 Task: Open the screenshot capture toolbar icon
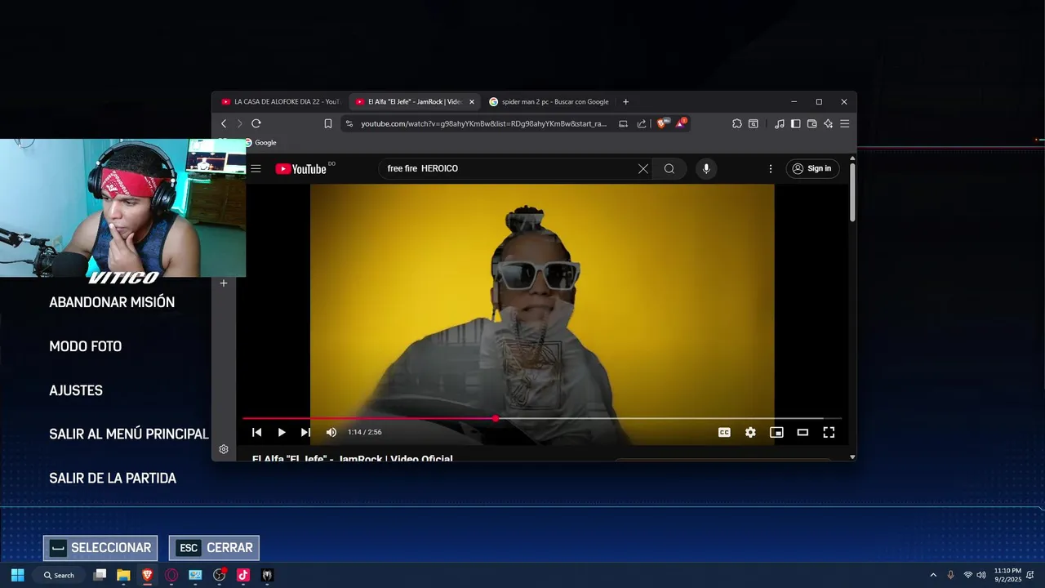point(753,123)
